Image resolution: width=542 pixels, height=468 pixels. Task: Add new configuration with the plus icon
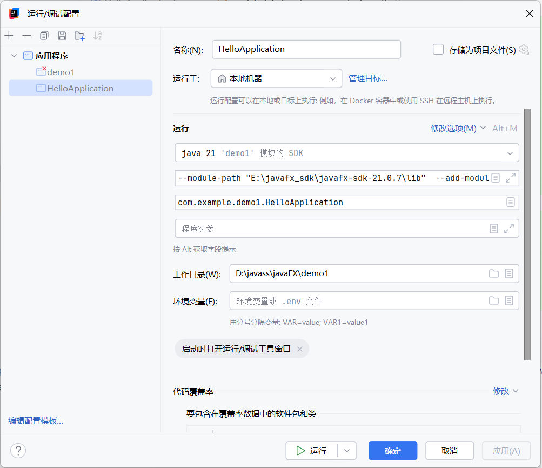9,35
